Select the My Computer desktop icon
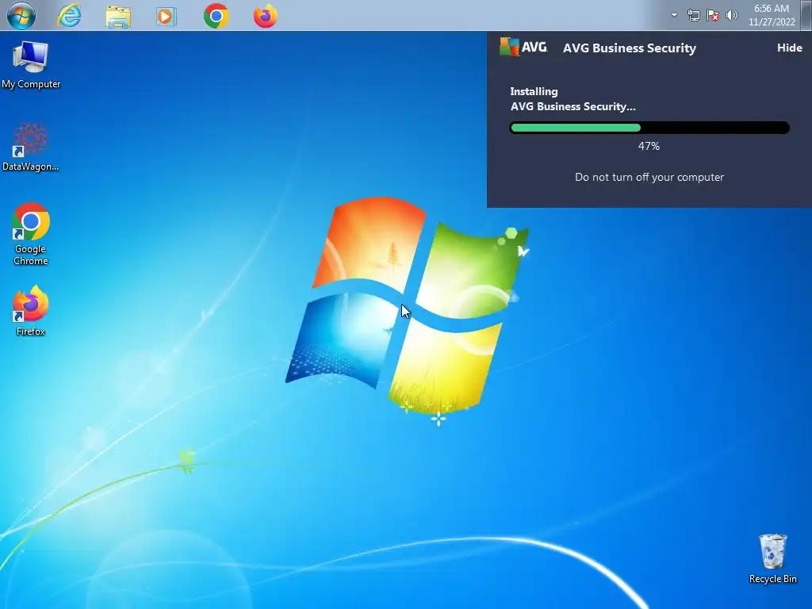812x609 pixels. (31, 65)
